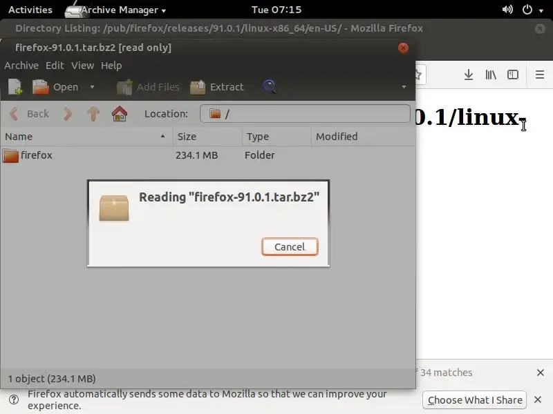Viewport: 553px width, 414px height.
Task: Click the firefox folder icon
Action: point(10,156)
